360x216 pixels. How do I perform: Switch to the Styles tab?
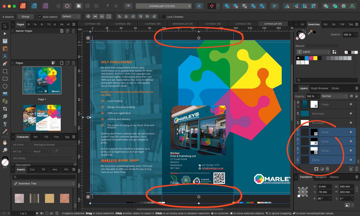tap(335, 88)
